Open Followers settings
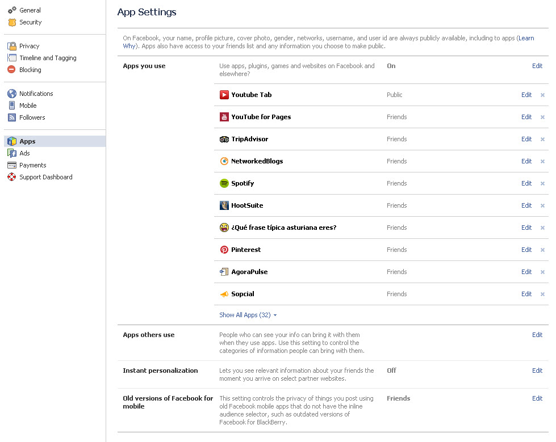Viewport: 556px width, 442px height. click(32, 117)
